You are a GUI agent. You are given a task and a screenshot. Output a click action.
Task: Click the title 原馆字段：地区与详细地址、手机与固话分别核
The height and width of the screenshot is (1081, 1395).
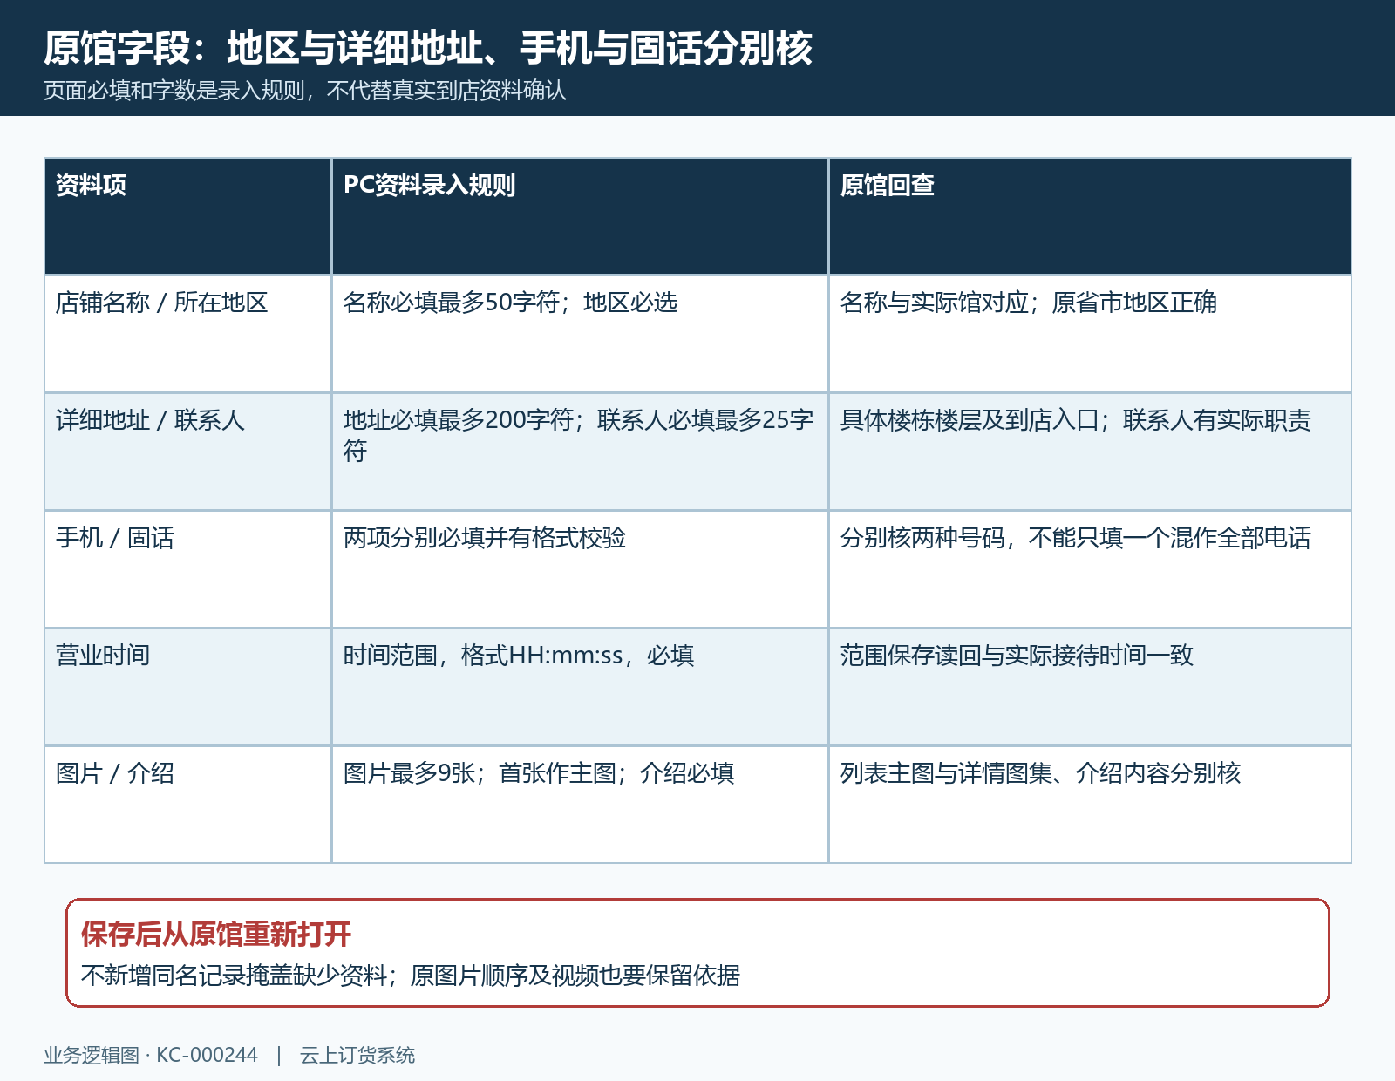coord(428,48)
